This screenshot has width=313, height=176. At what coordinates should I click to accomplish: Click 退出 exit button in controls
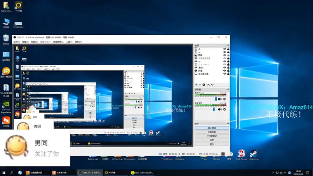click(212, 144)
